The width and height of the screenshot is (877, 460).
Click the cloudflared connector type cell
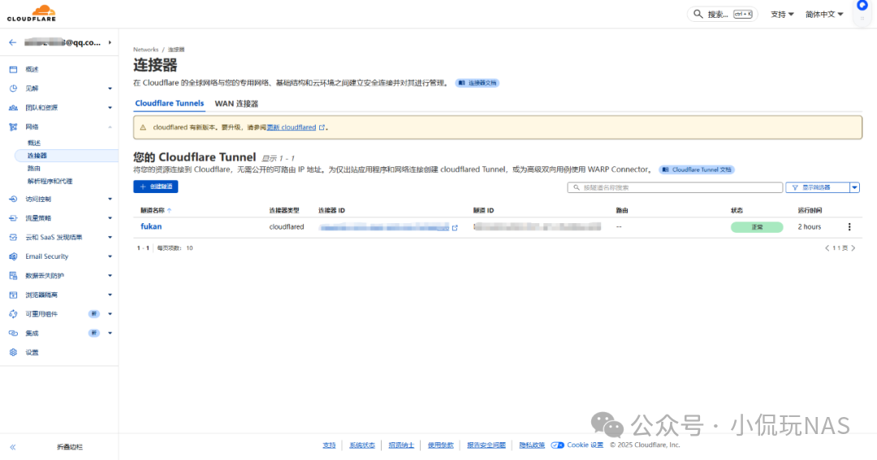(x=287, y=227)
